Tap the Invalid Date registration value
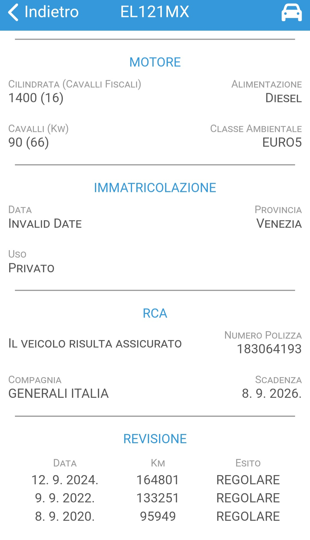The image size is (310, 540). pos(45,224)
